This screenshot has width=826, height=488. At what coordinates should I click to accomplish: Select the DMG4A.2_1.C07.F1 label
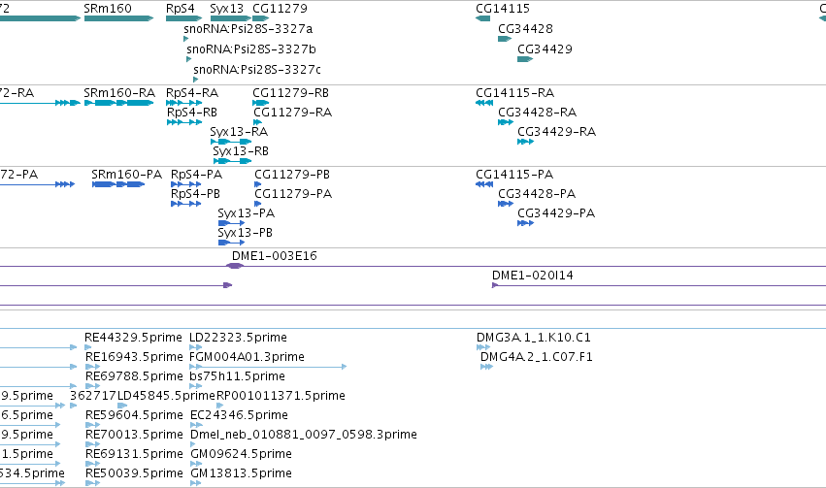(x=537, y=357)
